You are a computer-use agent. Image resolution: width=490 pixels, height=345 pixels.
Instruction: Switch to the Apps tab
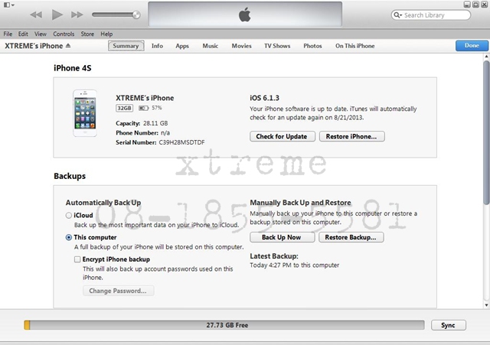182,46
